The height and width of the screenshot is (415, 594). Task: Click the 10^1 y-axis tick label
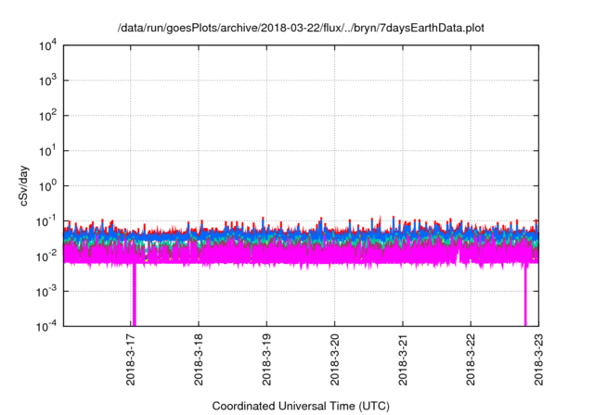pyautogui.click(x=47, y=151)
